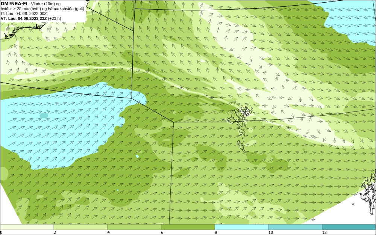
Task: Click the legend scale label "0"
Action: pyautogui.click(x=1, y=232)
